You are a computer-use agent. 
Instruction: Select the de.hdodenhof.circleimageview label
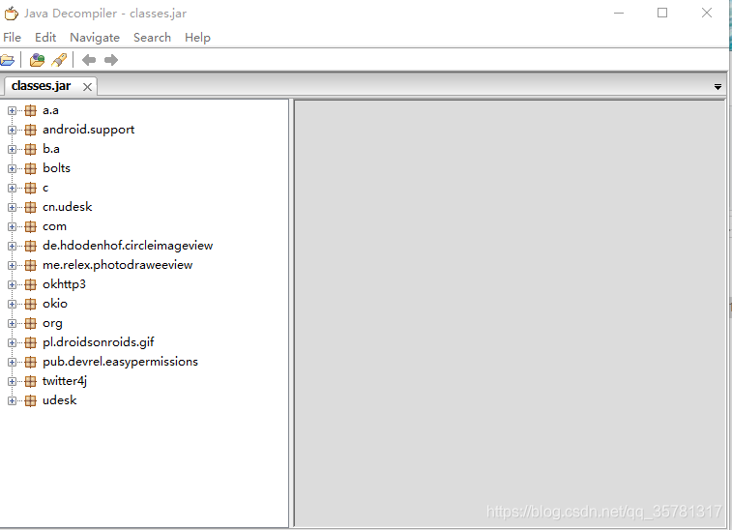tap(128, 246)
